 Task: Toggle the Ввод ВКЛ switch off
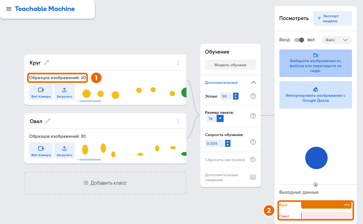(x=299, y=40)
